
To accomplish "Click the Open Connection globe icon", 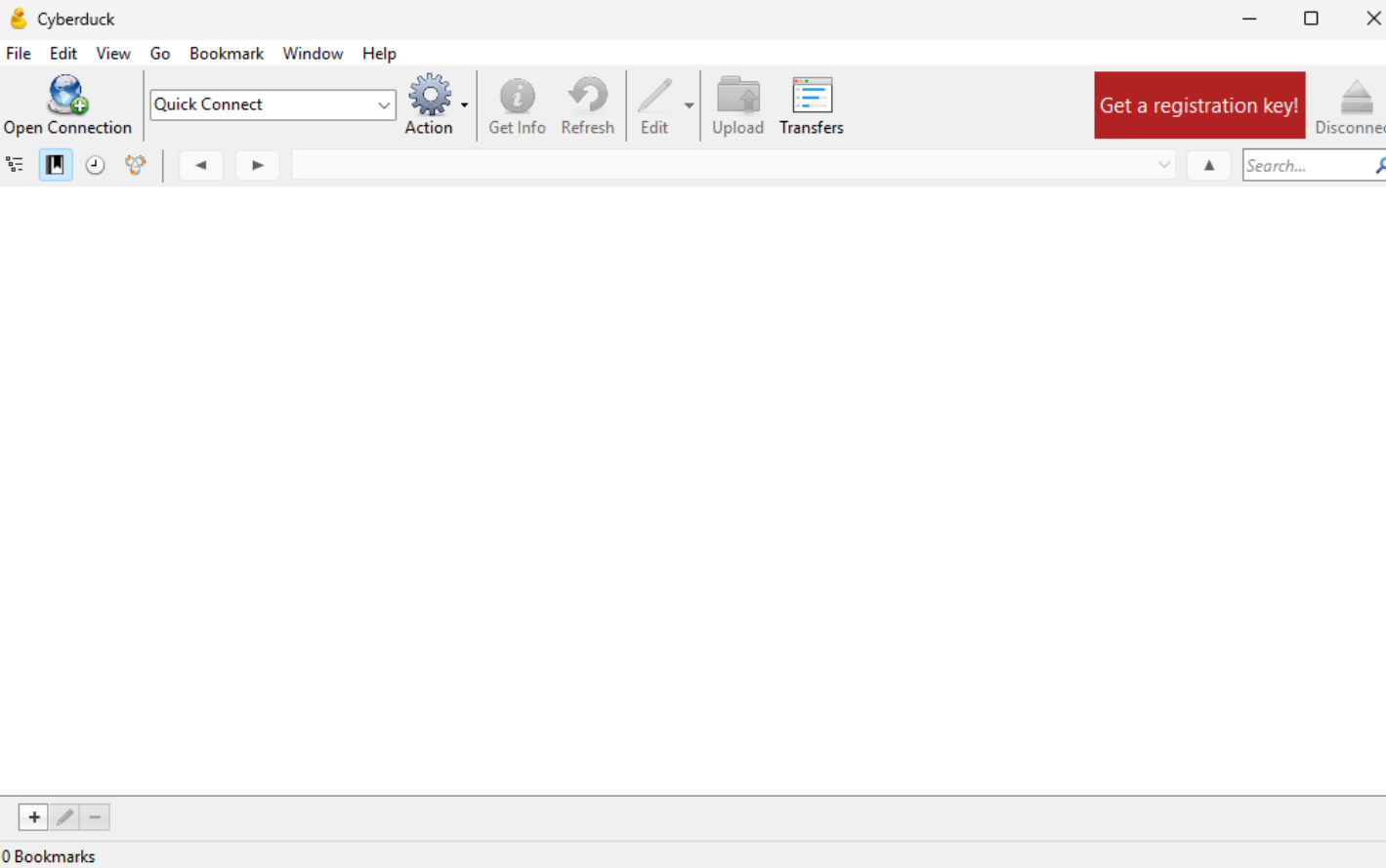I will click(67, 95).
